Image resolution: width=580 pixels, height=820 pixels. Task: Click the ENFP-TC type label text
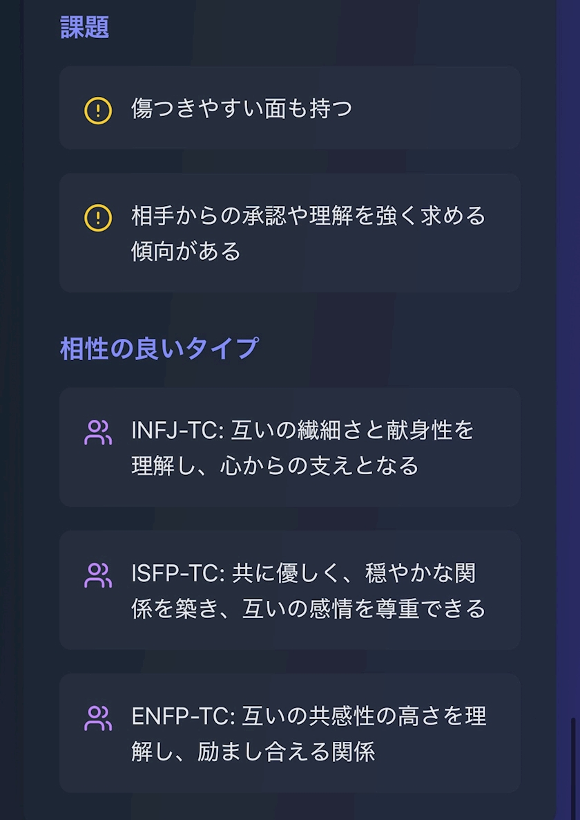coord(181,716)
